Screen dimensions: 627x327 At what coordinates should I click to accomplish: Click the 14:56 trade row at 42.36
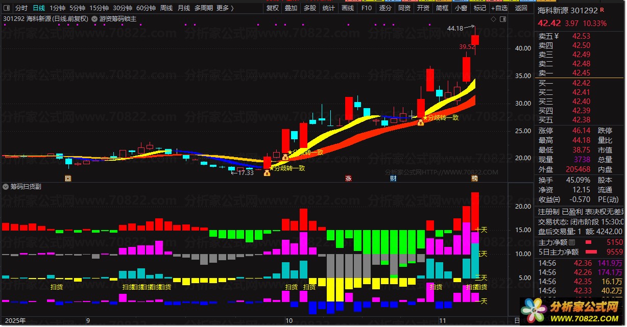click(582, 263)
